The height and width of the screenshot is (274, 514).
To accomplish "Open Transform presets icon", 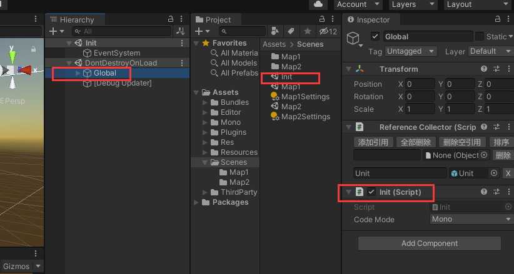I will coord(496,69).
